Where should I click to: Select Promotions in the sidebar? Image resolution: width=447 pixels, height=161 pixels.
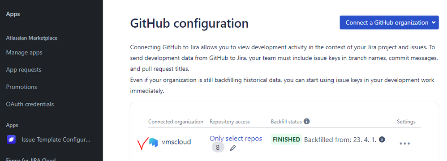tap(21, 87)
